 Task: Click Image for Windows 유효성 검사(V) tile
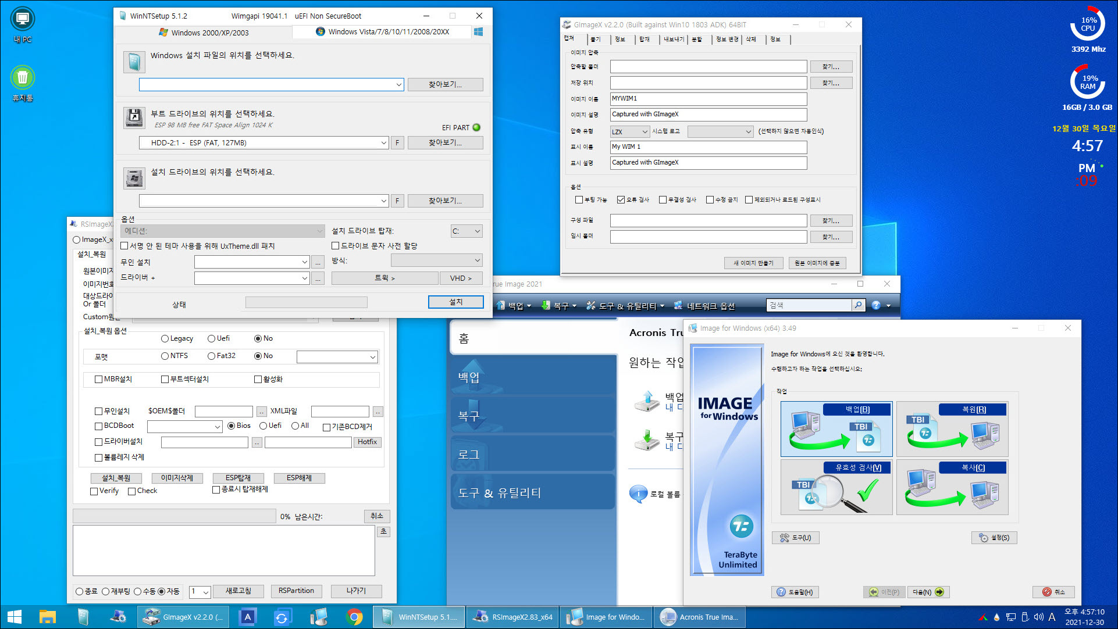pyautogui.click(x=836, y=487)
